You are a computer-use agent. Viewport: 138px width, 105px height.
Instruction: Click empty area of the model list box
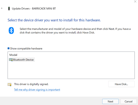tap(71, 70)
